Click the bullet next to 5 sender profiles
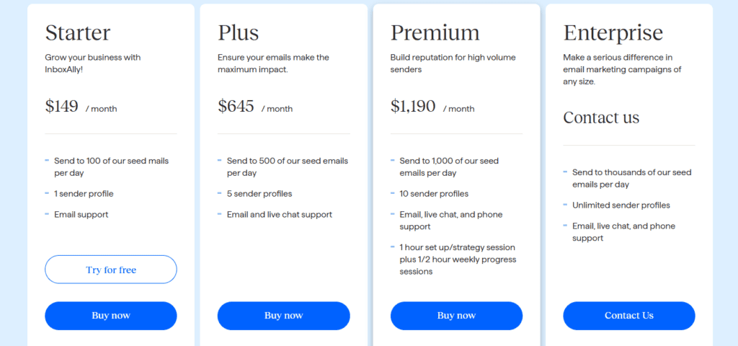 tap(220, 193)
